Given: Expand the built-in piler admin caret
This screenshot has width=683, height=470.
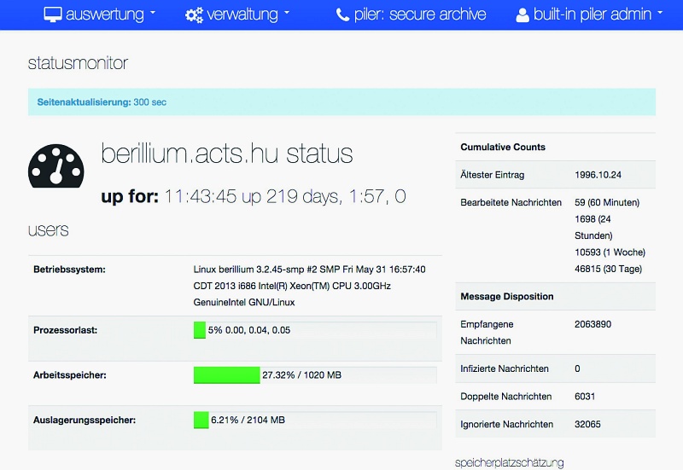Looking at the screenshot, I should [x=660, y=13].
